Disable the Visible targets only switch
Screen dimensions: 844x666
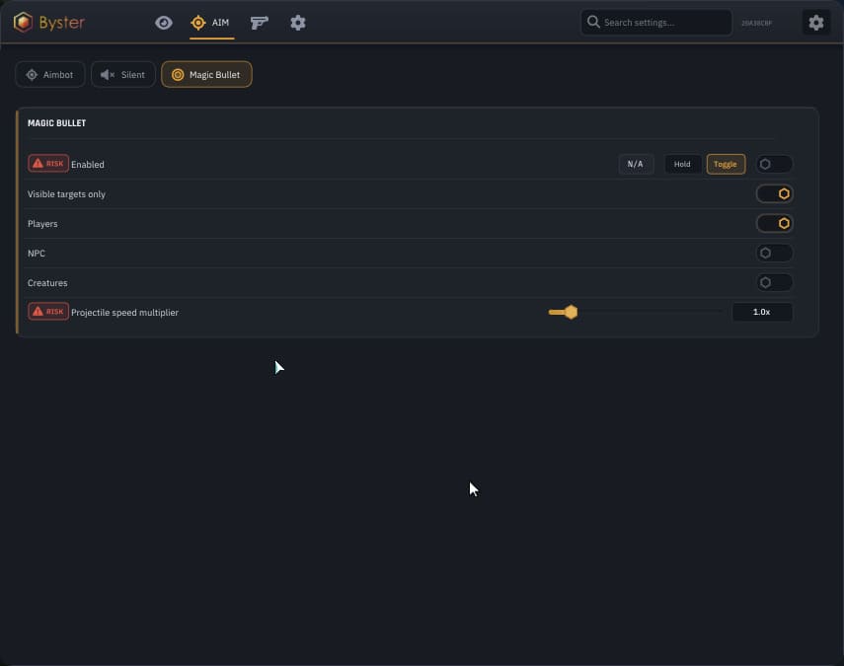(774, 193)
